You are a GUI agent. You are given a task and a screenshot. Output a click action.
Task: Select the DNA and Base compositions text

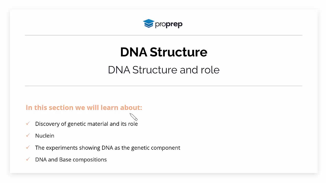pos(71,160)
